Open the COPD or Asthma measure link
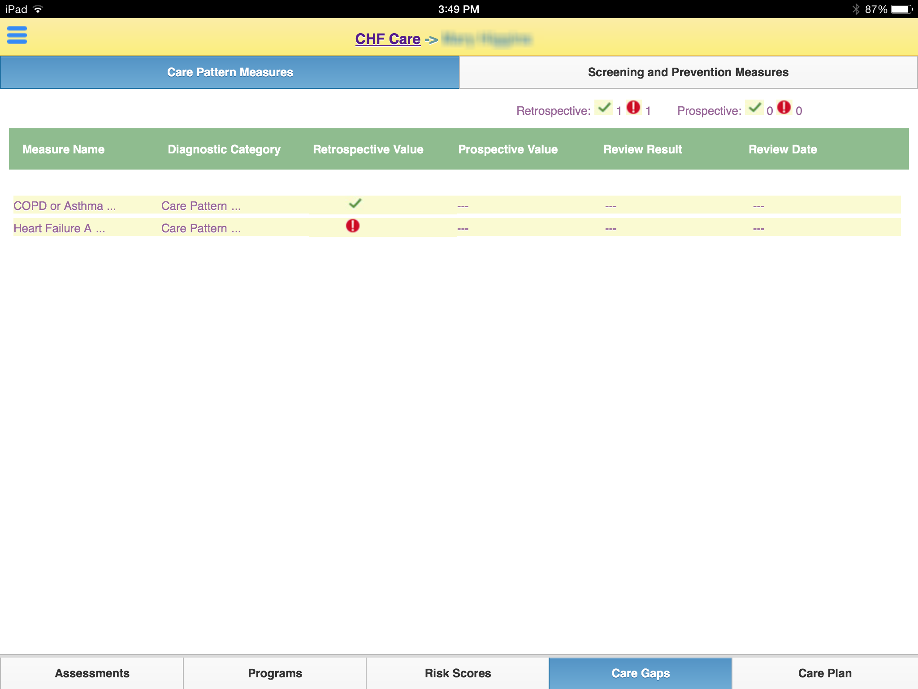 pyautogui.click(x=65, y=206)
